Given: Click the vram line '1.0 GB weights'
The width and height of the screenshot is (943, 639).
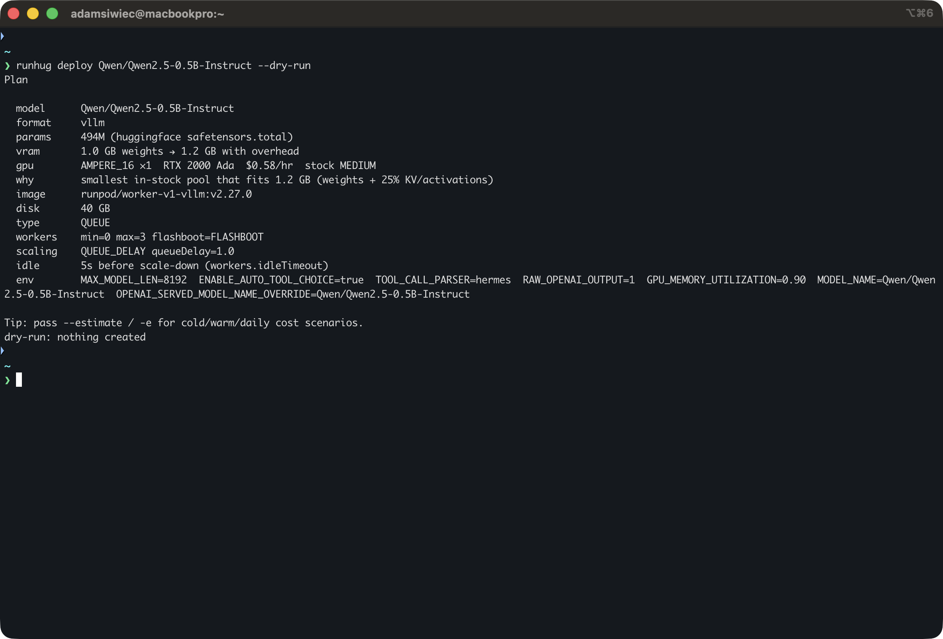Looking at the screenshot, I should click(122, 151).
